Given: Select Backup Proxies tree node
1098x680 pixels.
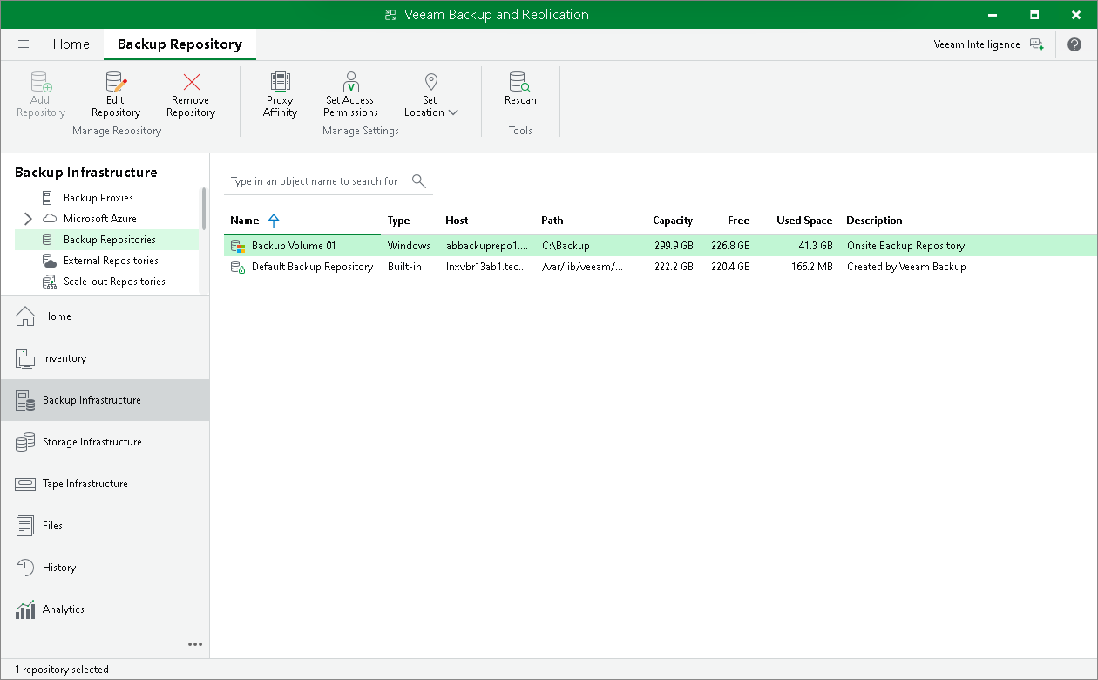Looking at the screenshot, I should pyautogui.click(x=98, y=198).
